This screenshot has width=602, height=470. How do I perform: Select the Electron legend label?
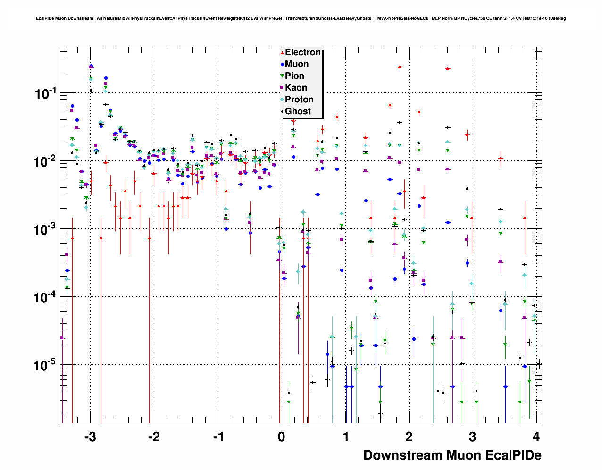[x=302, y=52]
